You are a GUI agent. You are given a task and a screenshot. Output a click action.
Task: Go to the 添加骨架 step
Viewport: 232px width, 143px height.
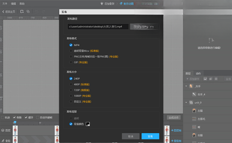[x=107, y=3]
